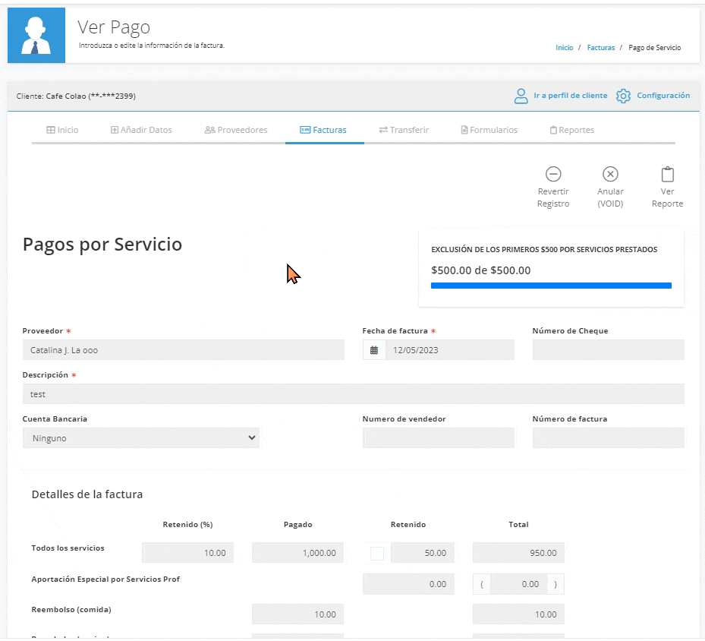
Task: Click the icon on the Facturas tab
Action: [x=305, y=130]
